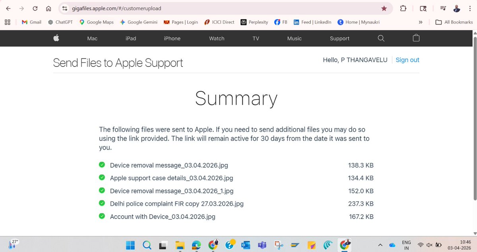Viewport: 477px width, 252px height.
Task: Open the ChatGPT bookmark
Action: pos(60,22)
